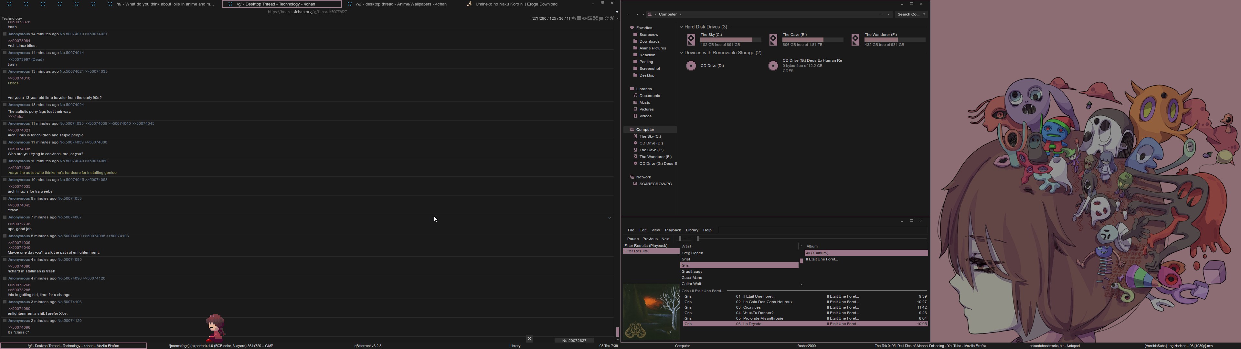Open the Reaction folder in Explorer sidebar
Screen dimensions: 1241x349
click(x=647, y=55)
